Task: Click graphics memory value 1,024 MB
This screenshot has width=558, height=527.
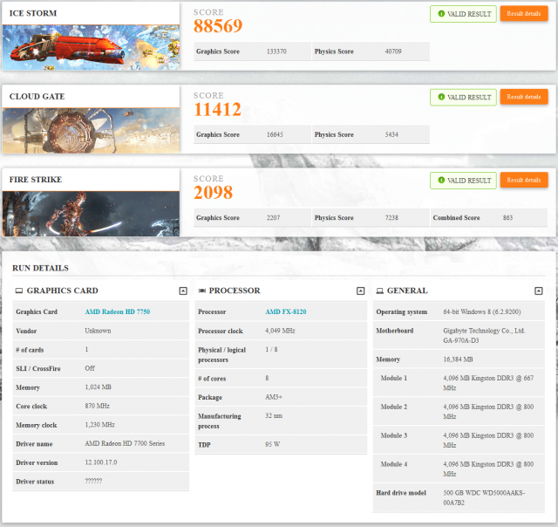Action: [x=99, y=387]
